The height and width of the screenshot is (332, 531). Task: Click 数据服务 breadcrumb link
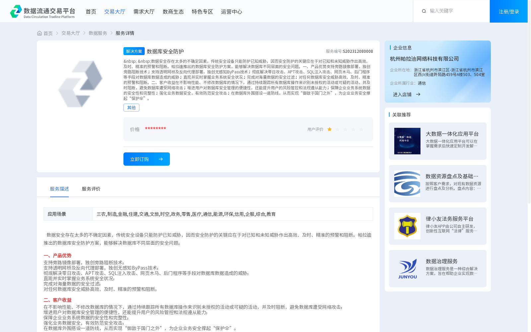(x=98, y=33)
